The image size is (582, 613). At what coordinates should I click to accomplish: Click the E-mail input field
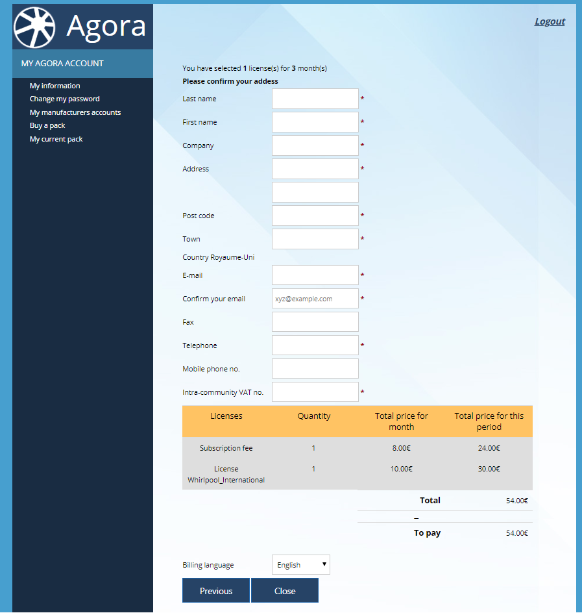315,275
